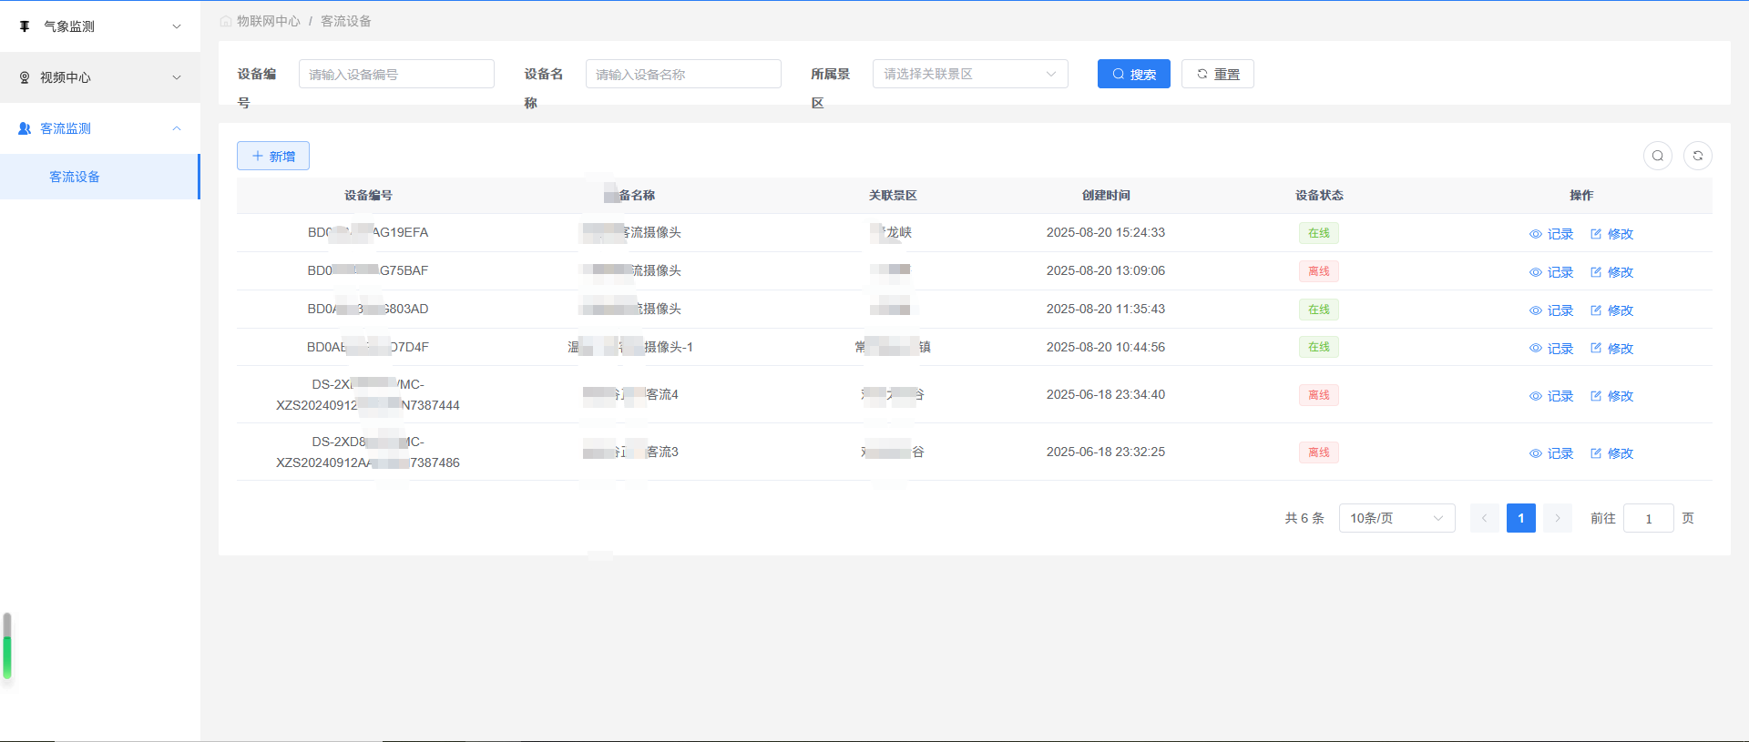Viewport: 1749px width, 742px height.
Task: Click the pin icon beside 气象监测
Action: 25,26
